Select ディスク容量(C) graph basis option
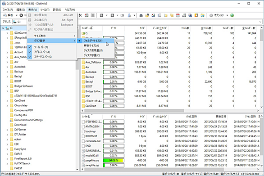 [x=96, y=55]
